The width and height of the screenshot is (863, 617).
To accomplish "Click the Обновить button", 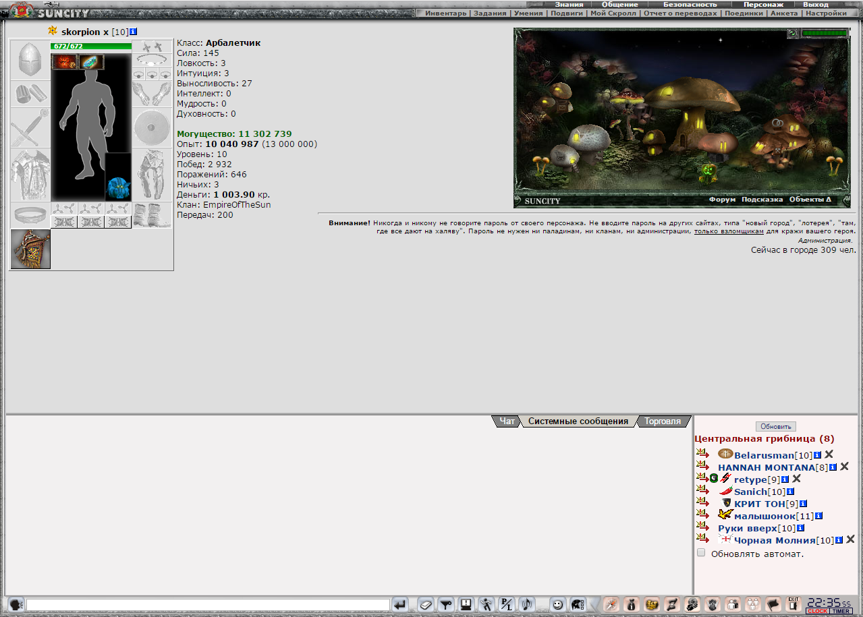I will (x=775, y=427).
